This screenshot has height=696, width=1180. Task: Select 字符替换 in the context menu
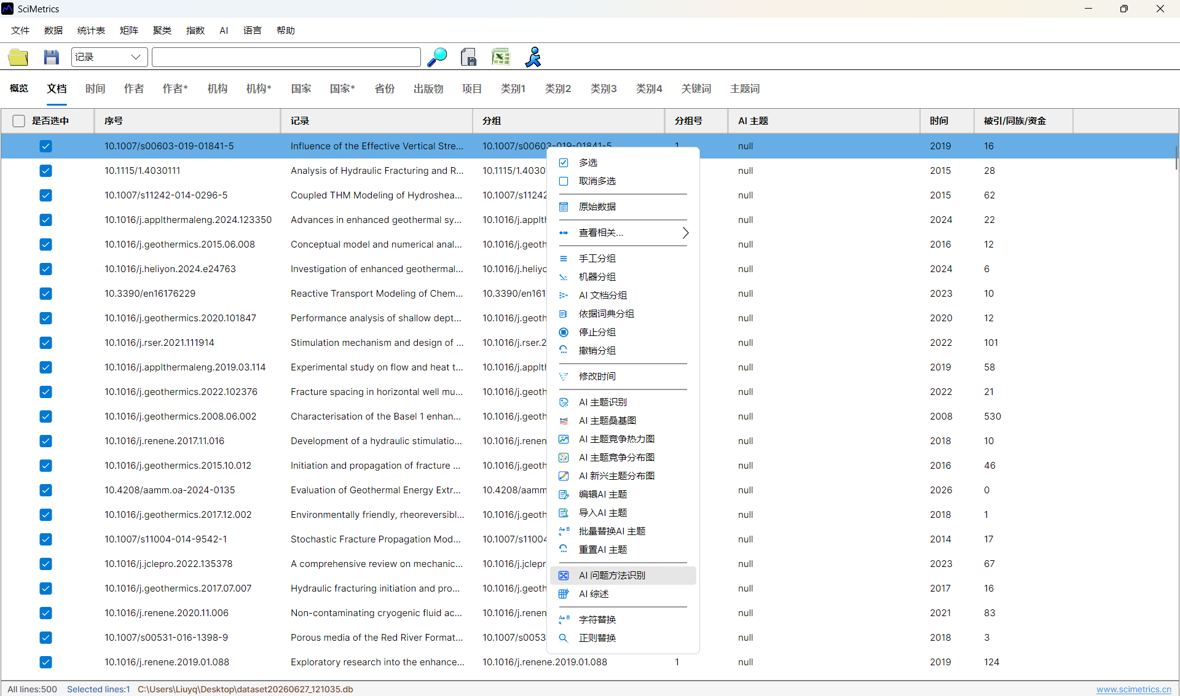pos(623,620)
